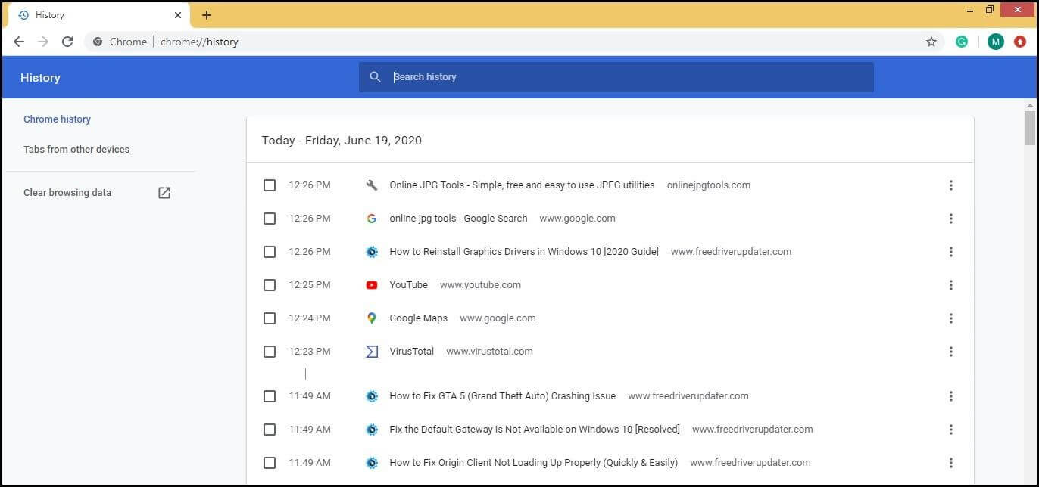Viewport: 1039px width, 487px height.
Task: Open the Grammarly extension icon
Action: tap(962, 42)
